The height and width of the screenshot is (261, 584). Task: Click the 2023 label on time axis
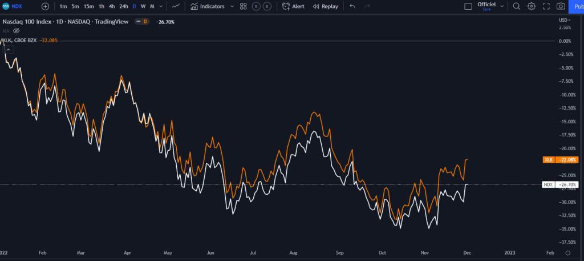(x=509, y=253)
